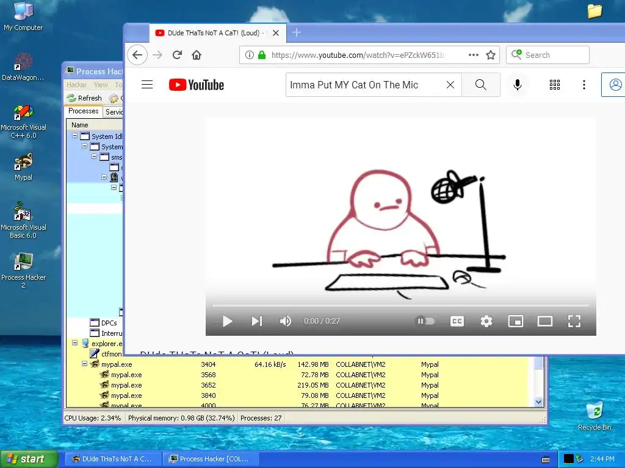Viewport: 625px width, 468px height.
Task: Open the View menu in Process Hacker
Action: 101,85
